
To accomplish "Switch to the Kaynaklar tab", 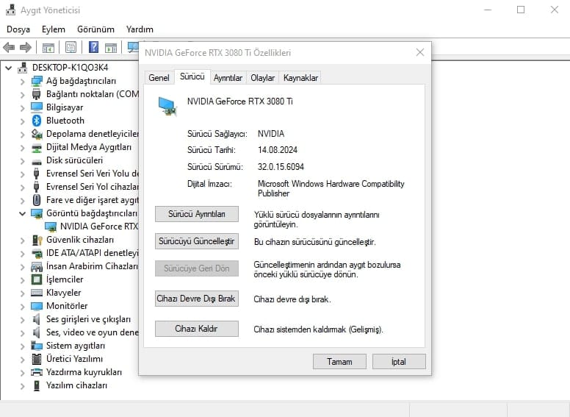I will pos(300,77).
